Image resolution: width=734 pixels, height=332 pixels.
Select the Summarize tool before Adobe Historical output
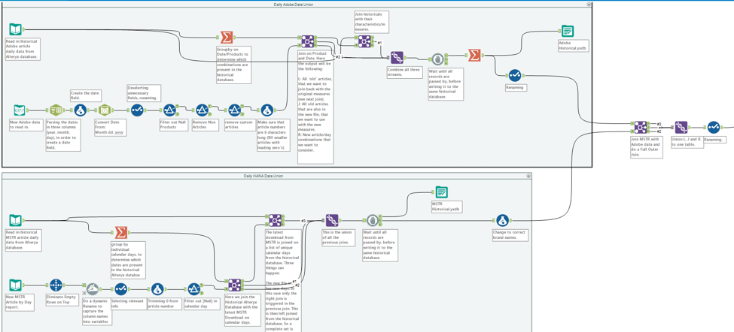(x=474, y=56)
